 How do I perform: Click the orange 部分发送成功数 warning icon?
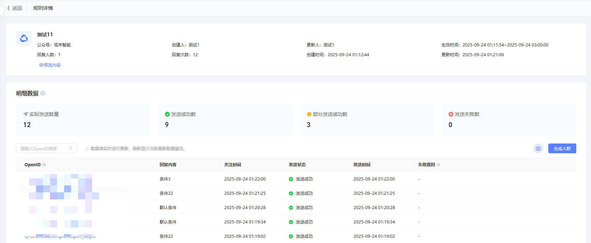[309, 114]
